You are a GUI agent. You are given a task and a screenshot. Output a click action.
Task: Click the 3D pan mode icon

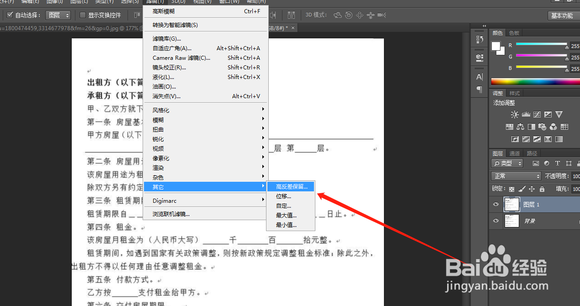point(360,15)
